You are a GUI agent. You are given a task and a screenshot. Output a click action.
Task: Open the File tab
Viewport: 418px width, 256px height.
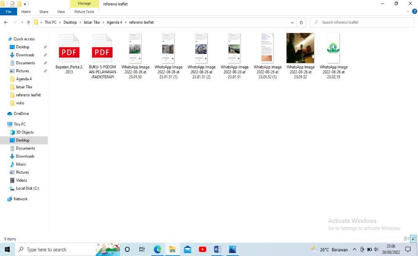[x=8, y=12]
